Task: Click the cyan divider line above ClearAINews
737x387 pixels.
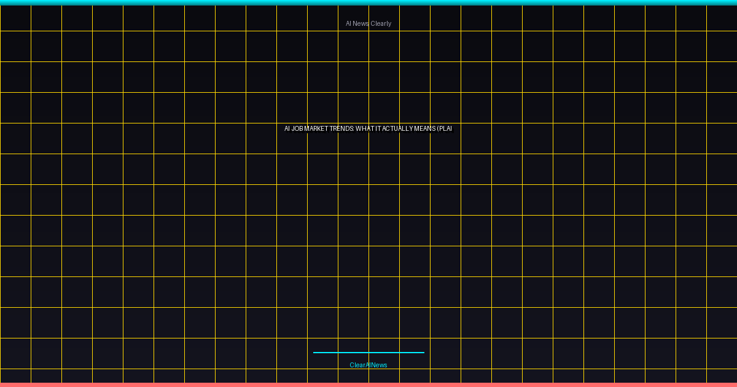Action: click(x=368, y=353)
